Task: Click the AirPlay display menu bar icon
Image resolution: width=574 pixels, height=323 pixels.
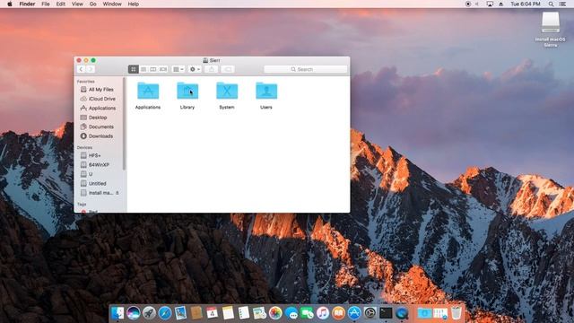Action: [490, 4]
